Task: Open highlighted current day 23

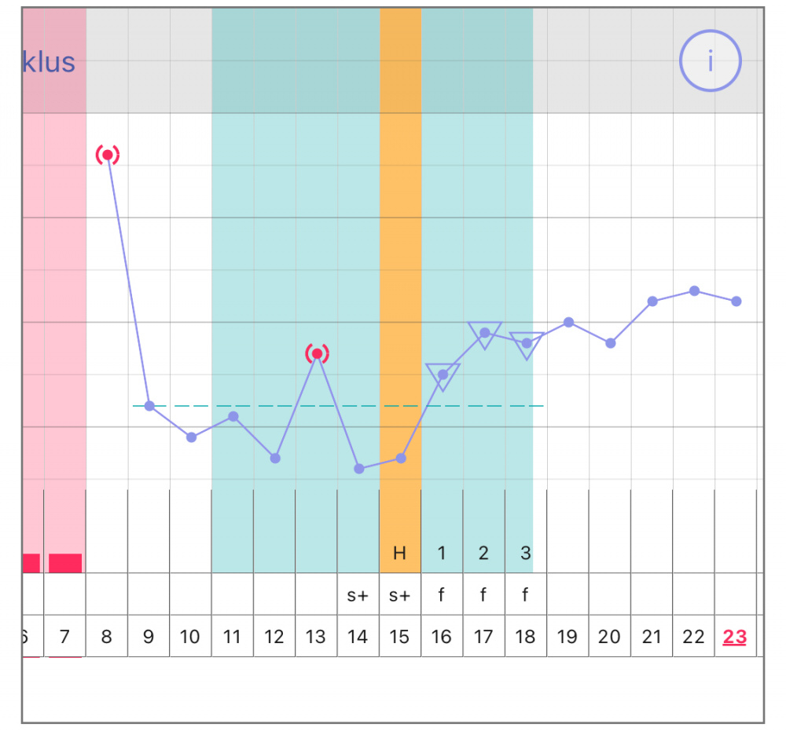Action: click(735, 638)
